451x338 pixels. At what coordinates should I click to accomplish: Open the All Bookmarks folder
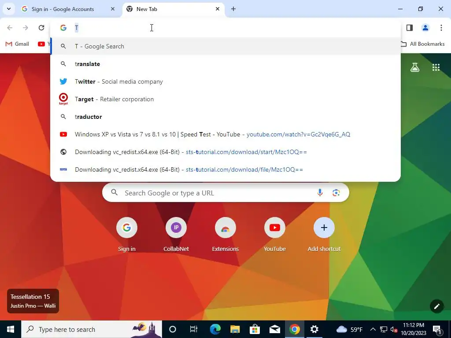coord(422,44)
